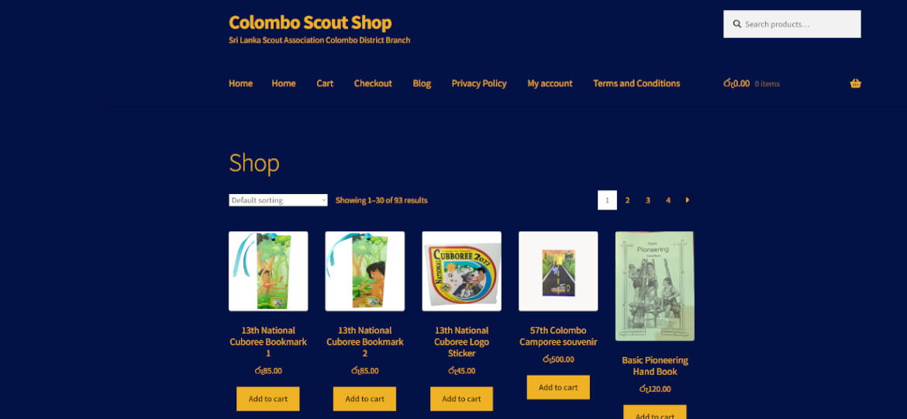View the Cubboree 2022 logo sticker image
The width and height of the screenshot is (907, 419).
(x=461, y=272)
